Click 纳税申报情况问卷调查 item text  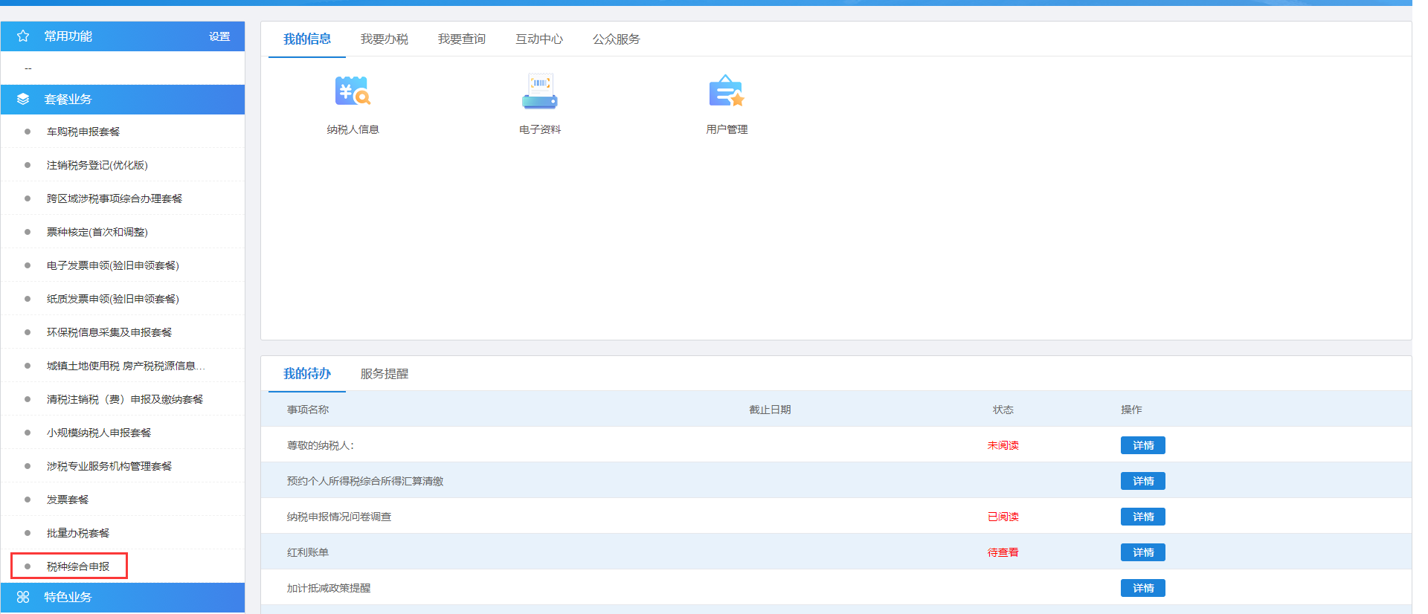[339, 517]
